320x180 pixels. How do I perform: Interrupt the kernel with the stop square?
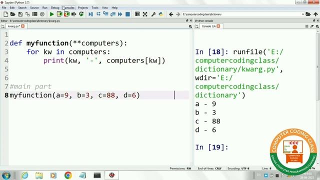tap(306, 26)
